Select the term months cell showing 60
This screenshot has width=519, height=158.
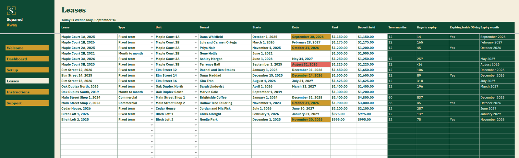coord(402,98)
